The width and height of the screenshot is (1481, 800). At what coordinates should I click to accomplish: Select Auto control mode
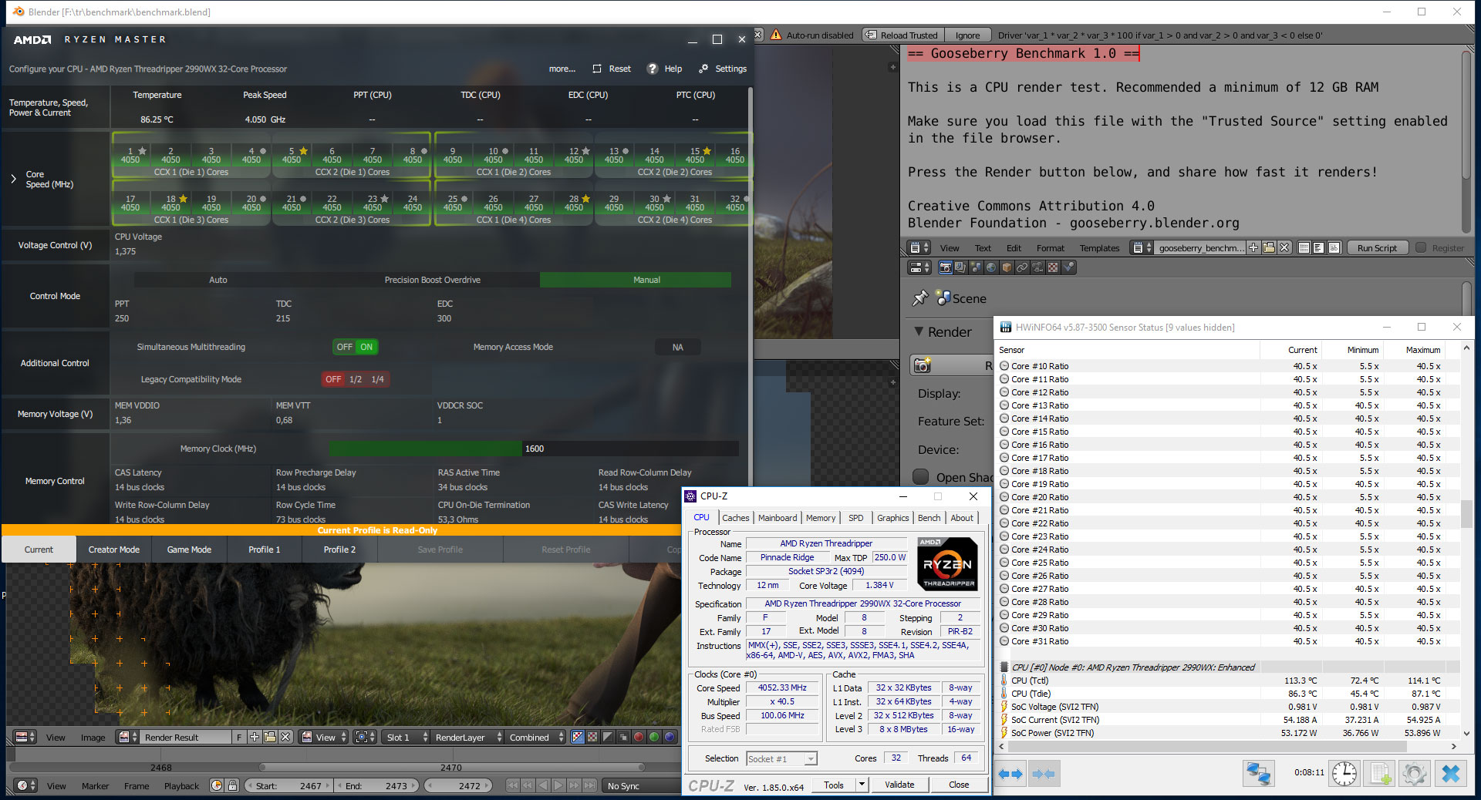(x=218, y=280)
